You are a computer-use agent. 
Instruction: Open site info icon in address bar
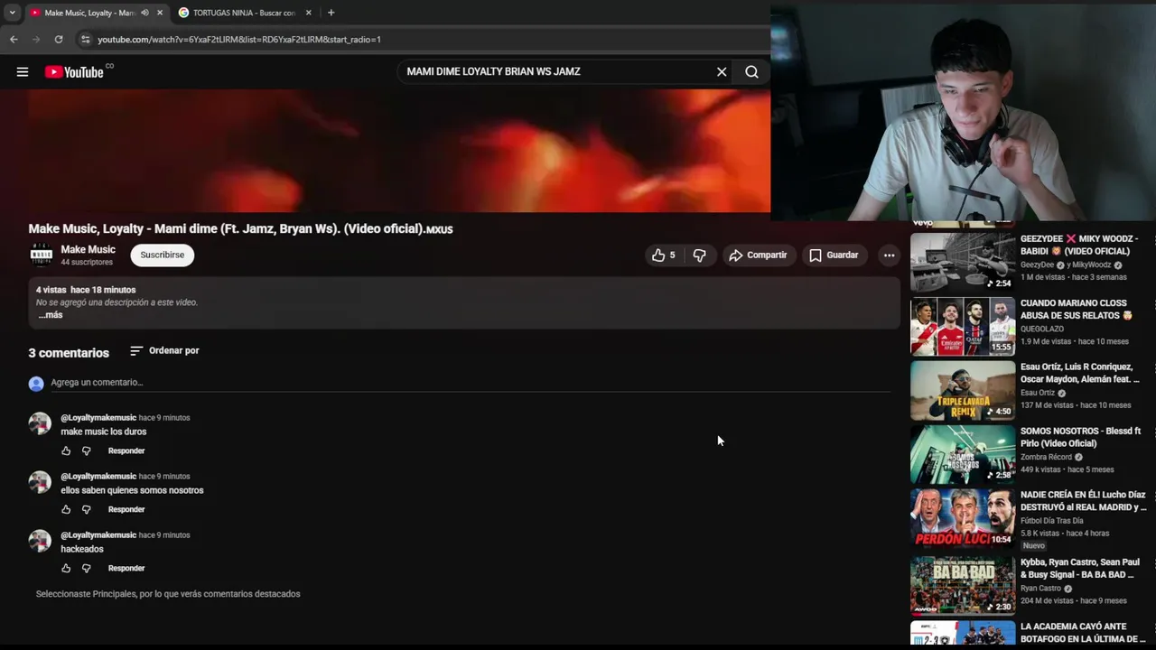click(86, 40)
